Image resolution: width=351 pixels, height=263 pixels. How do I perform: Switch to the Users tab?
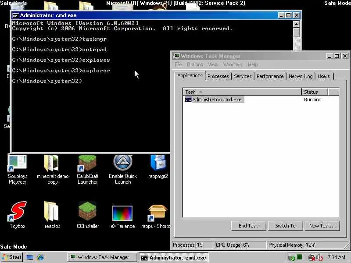pos(324,76)
